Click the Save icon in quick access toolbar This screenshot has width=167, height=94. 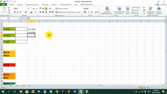4,1
